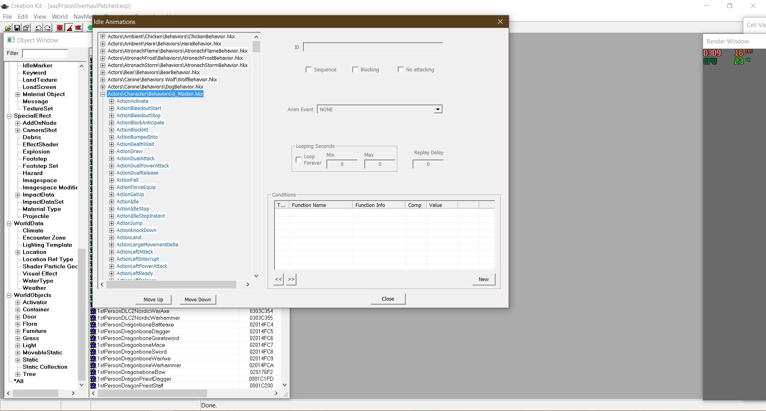Viewport: 766px width, 411px height.
Task: Expand Material Object in Object Window
Action: tap(18, 94)
